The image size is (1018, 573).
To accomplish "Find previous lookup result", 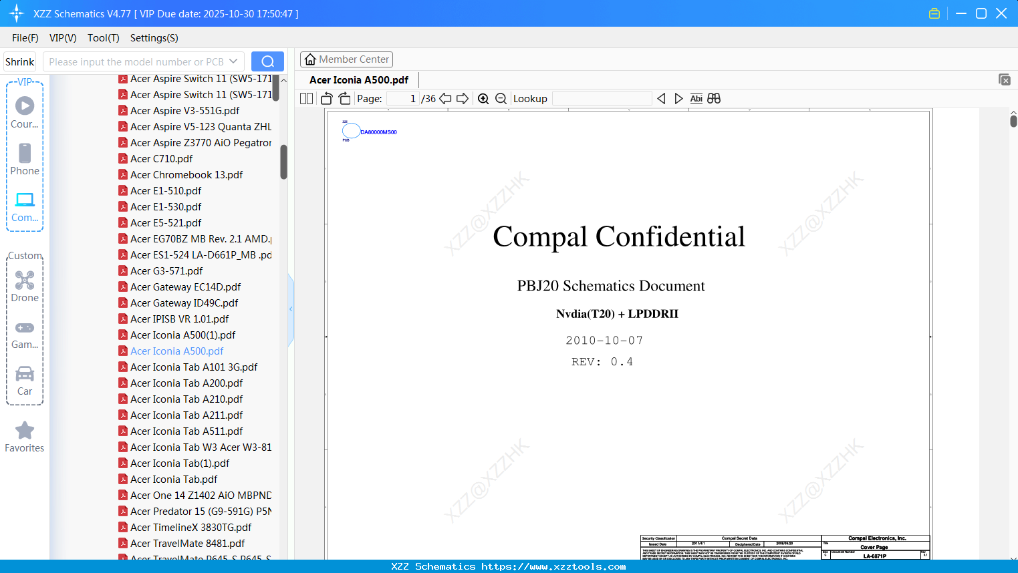I will click(661, 99).
